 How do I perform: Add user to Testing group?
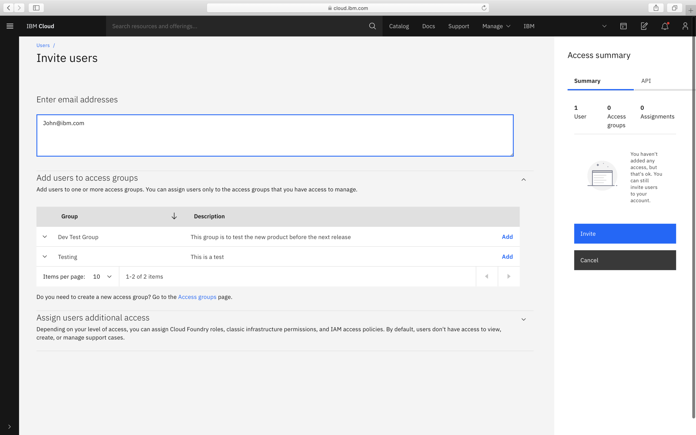[507, 257]
